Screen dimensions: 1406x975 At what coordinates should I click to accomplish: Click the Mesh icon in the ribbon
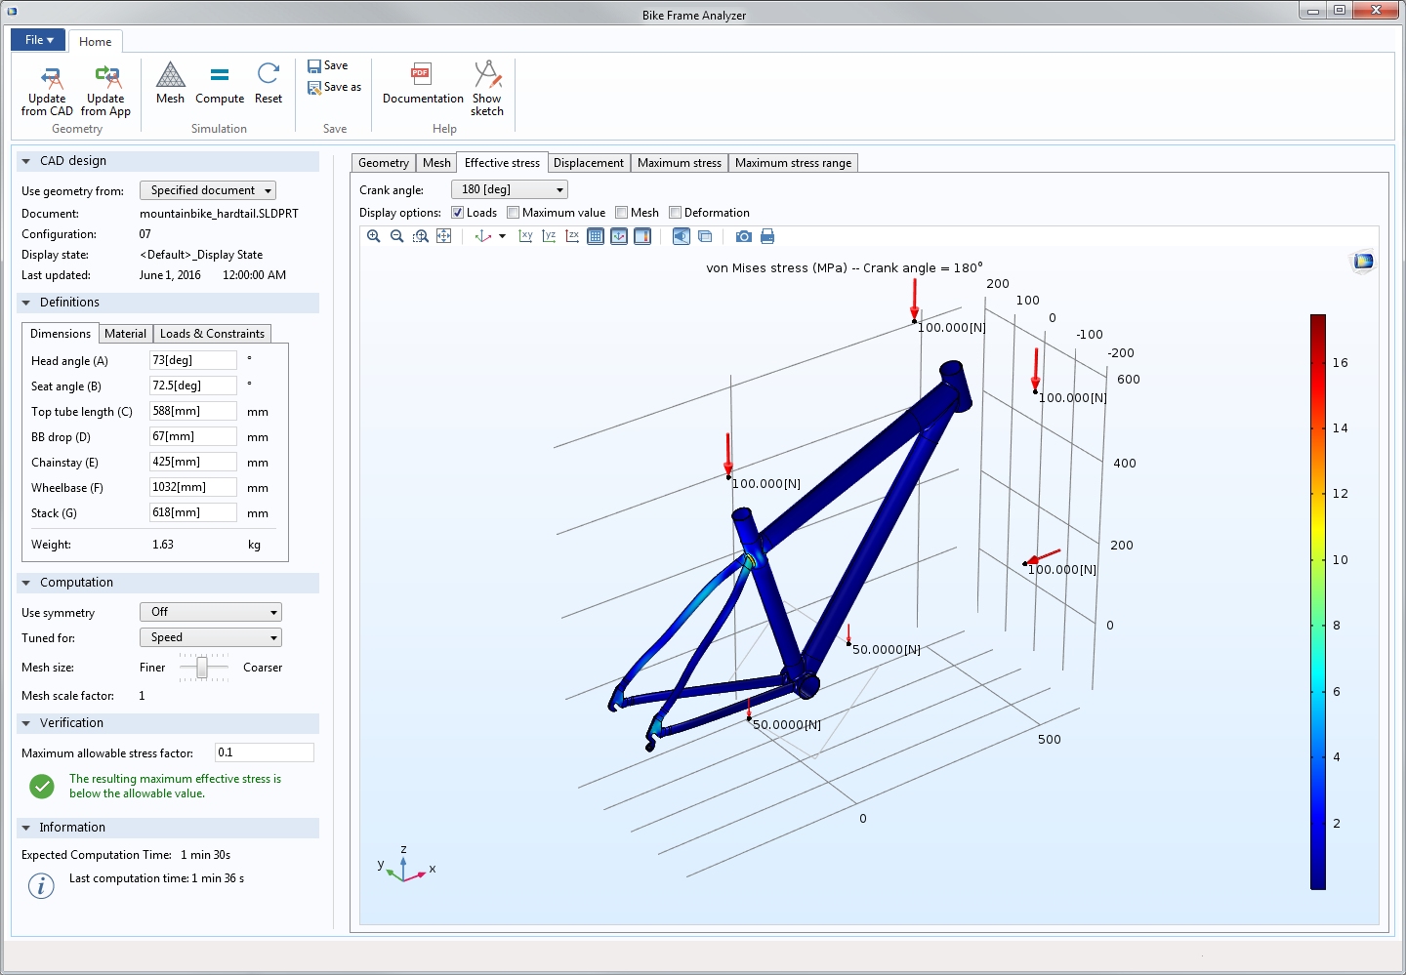[170, 83]
